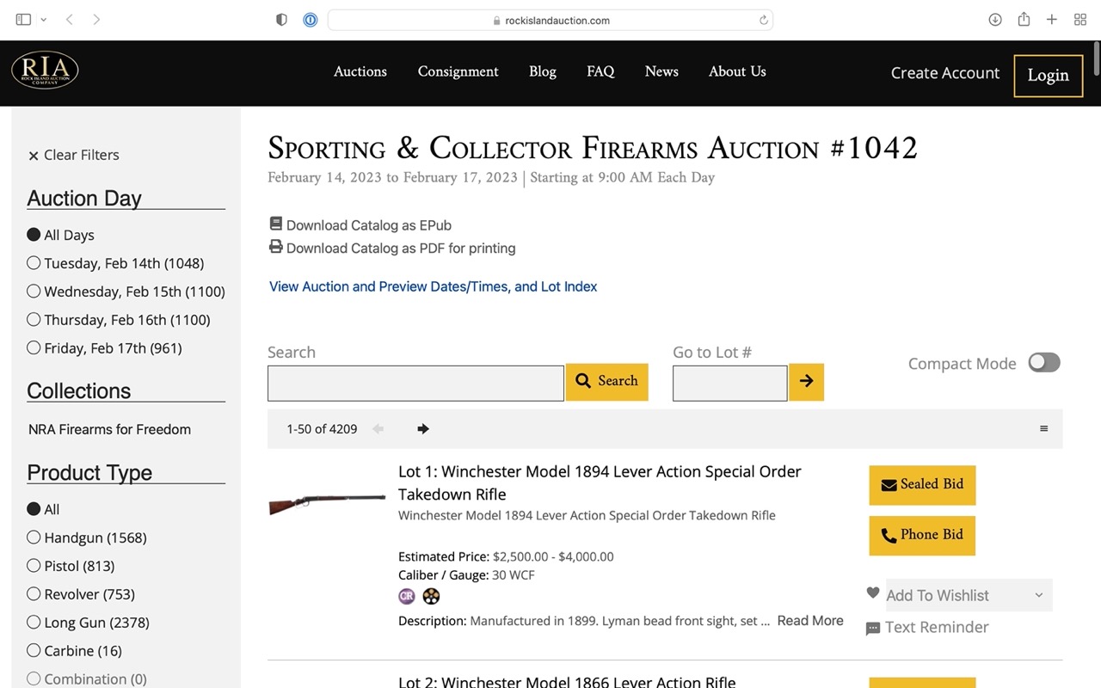Click the Text Reminder message icon
This screenshot has height=688, width=1101.
pos(873,629)
